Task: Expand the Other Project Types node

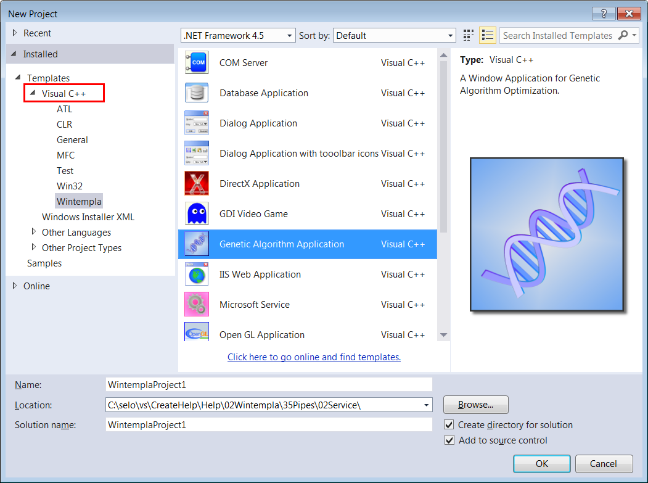Action: (34, 247)
